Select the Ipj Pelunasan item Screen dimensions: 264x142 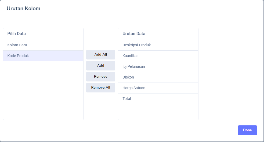click(x=158, y=66)
